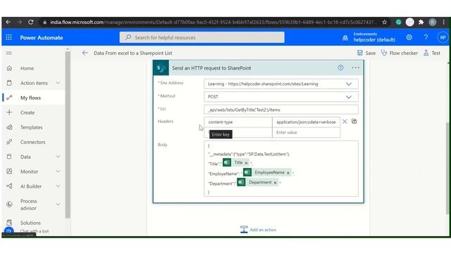
Task: Expand the Data menu
Action: 58,157
